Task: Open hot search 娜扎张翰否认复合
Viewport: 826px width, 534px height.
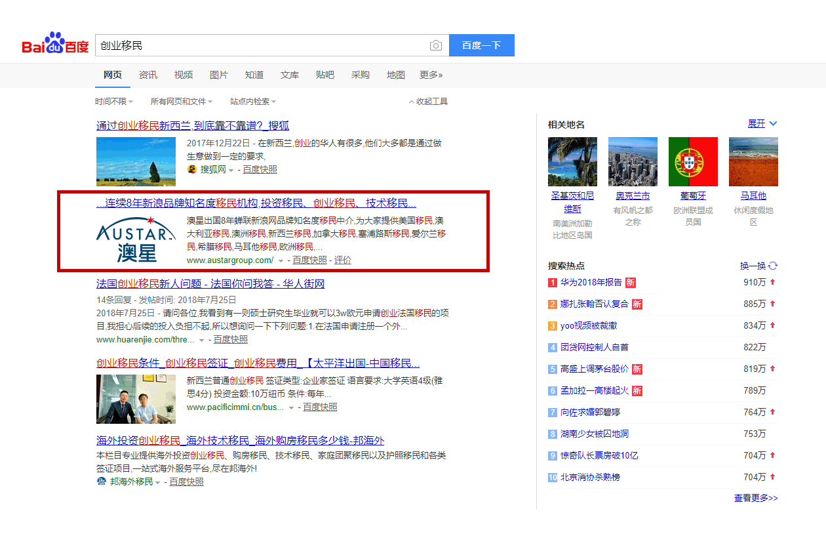Action: tap(595, 304)
